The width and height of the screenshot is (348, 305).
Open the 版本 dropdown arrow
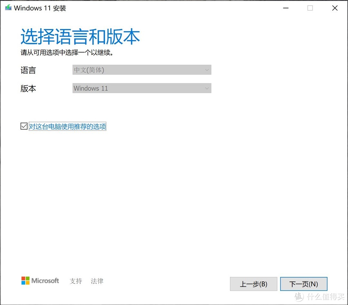(x=207, y=88)
